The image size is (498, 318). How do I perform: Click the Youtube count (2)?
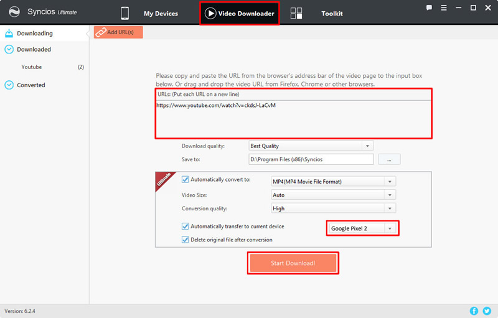(x=81, y=67)
